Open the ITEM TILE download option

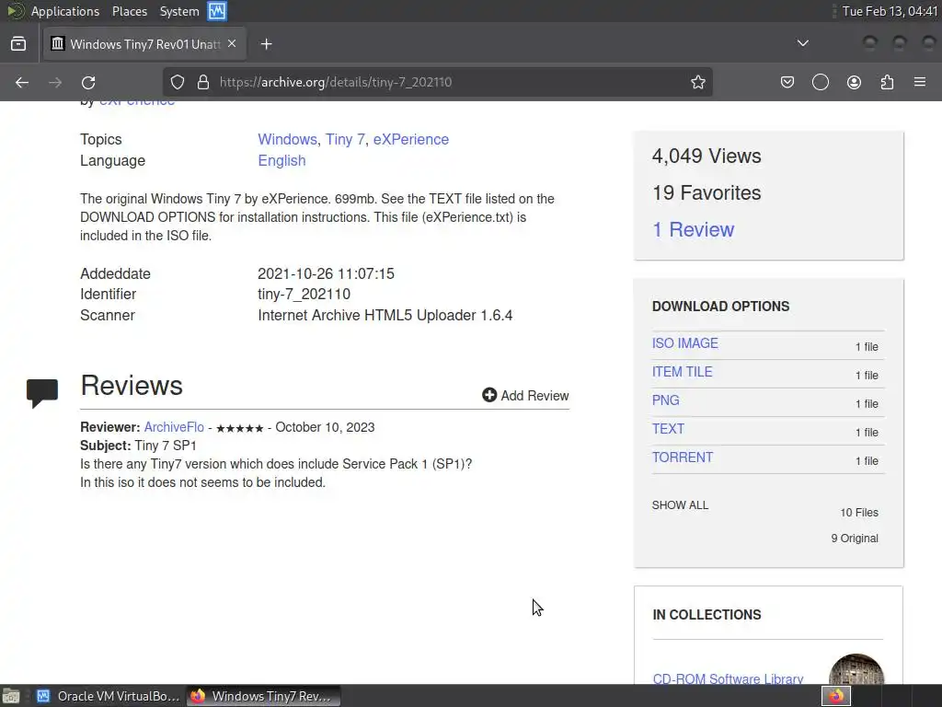point(682,372)
